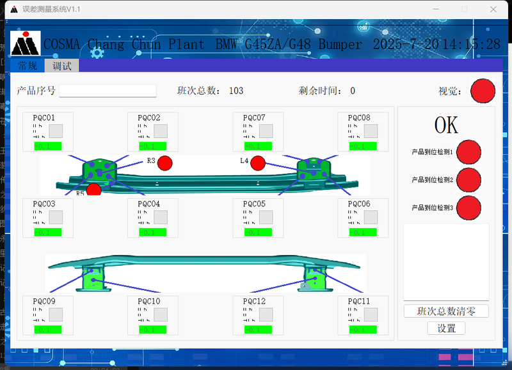Click PQC10 green value bar
Image resolution: width=512 pixels, height=370 pixels.
tap(153, 330)
